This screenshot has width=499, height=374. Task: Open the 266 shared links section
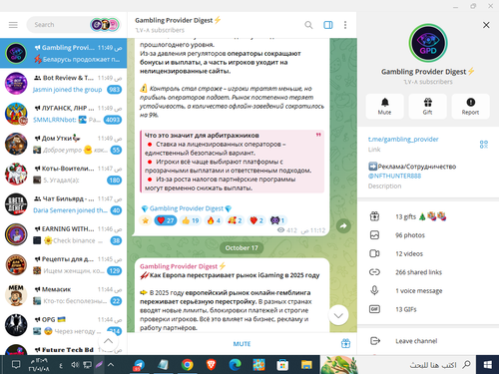428,272
